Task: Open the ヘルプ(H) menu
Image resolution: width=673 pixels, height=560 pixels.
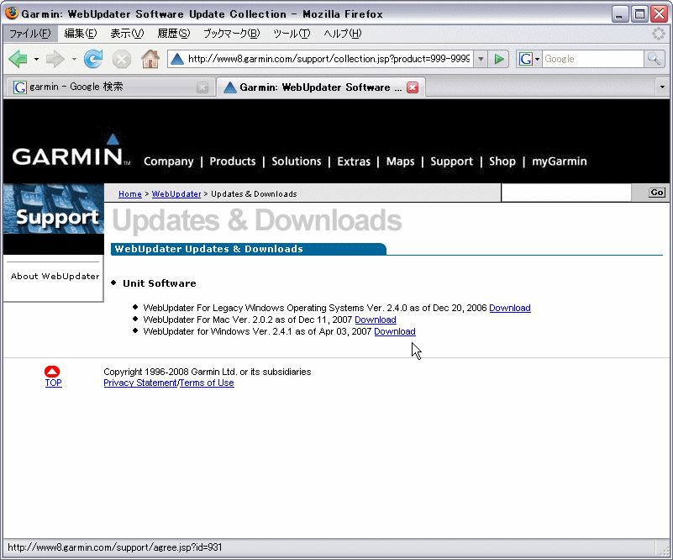Action: (343, 34)
